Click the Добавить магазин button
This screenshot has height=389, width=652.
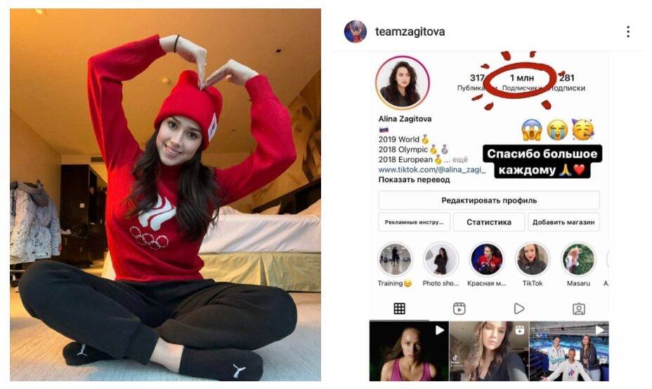563,222
